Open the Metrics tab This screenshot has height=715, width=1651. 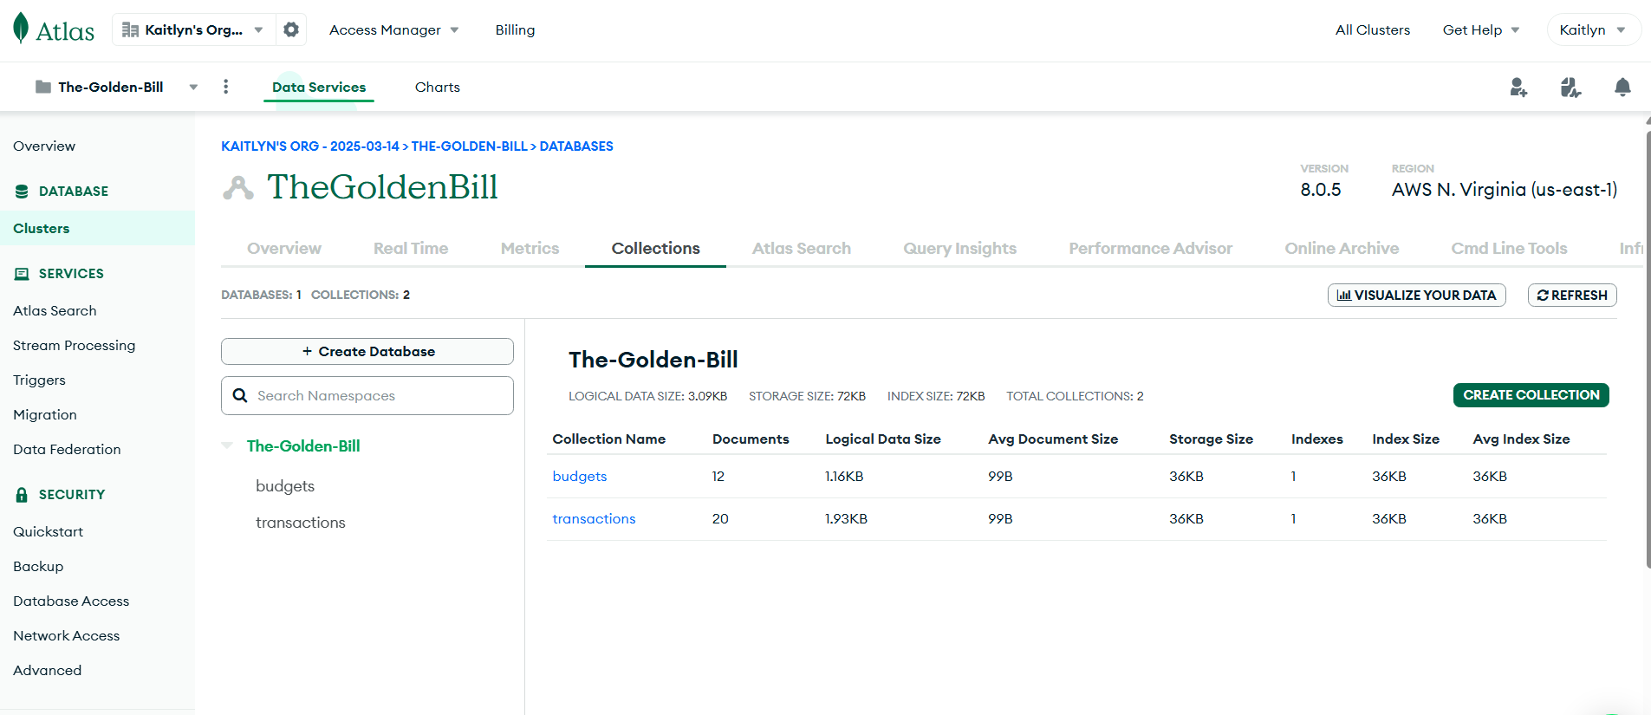[x=530, y=249]
